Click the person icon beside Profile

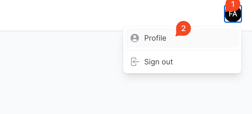pyautogui.click(x=135, y=38)
